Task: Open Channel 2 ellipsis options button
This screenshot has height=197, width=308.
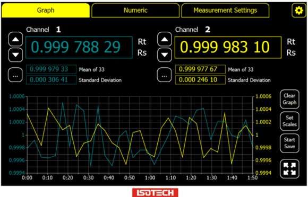Action: point(164,75)
